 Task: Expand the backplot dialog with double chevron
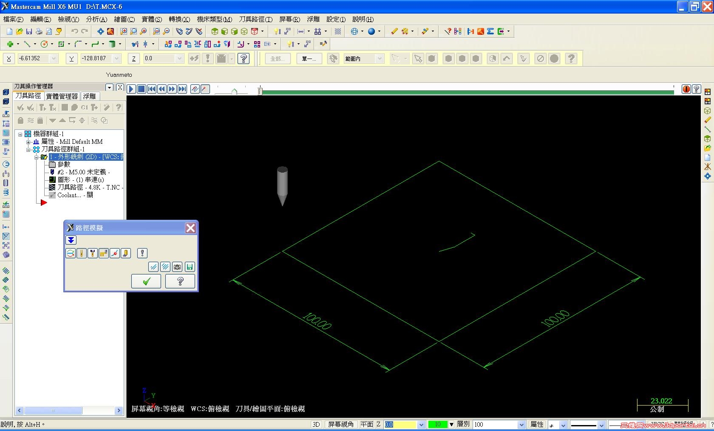pyautogui.click(x=71, y=240)
